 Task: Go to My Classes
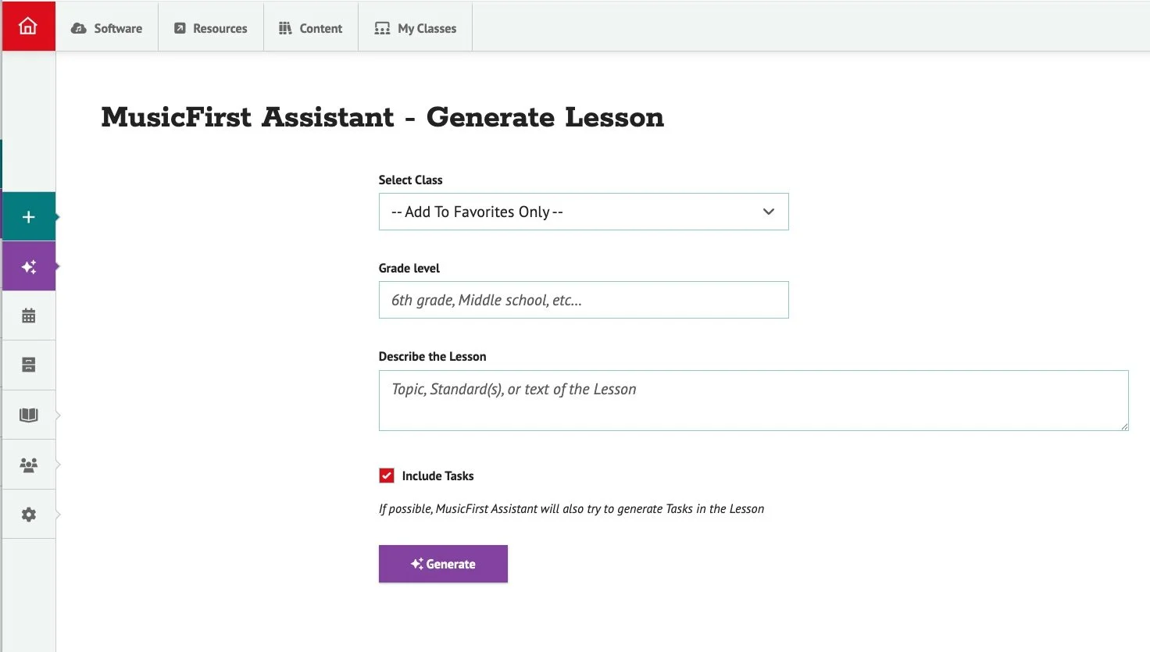[416, 28]
